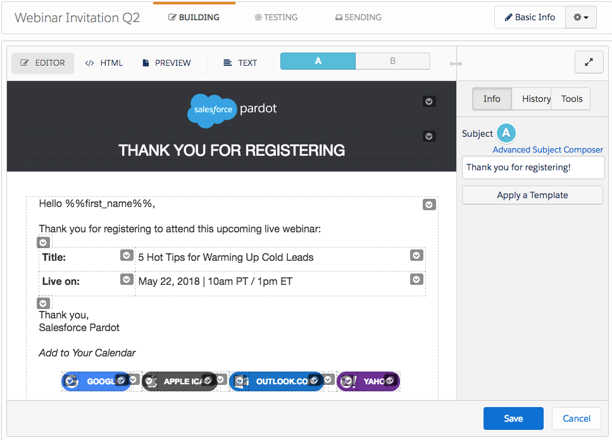Image resolution: width=612 pixels, height=440 pixels.
Task: Cancel editing the email
Action: pyautogui.click(x=576, y=418)
